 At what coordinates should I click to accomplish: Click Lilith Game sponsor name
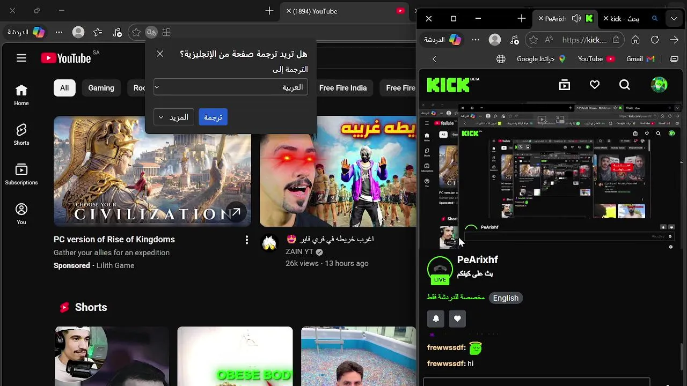(x=115, y=265)
